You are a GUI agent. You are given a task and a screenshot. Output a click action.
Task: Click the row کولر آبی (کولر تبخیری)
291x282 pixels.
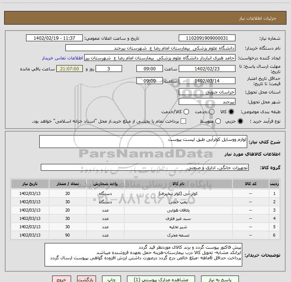tap(145, 193)
